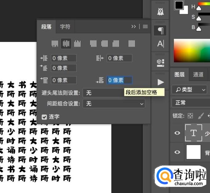The width and height of the screenshot is (210, 193).
Task: Open the Paragraph panel dock icon
Action: pos(160,31)
